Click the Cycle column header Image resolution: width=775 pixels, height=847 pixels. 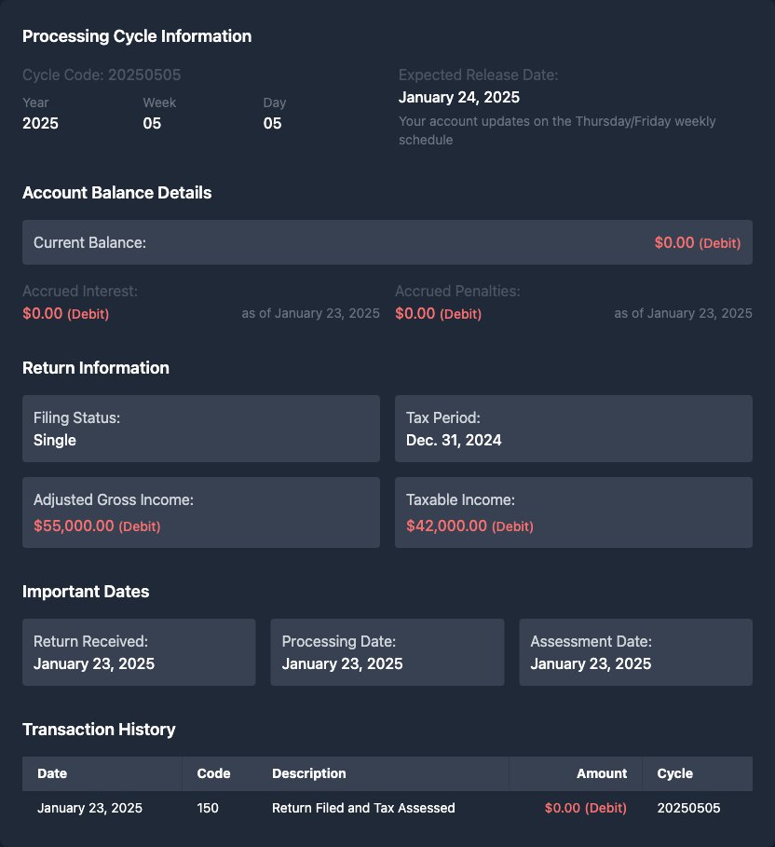pos(675,773)
